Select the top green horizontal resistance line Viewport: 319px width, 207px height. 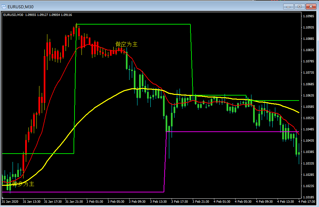click(133, 24)
